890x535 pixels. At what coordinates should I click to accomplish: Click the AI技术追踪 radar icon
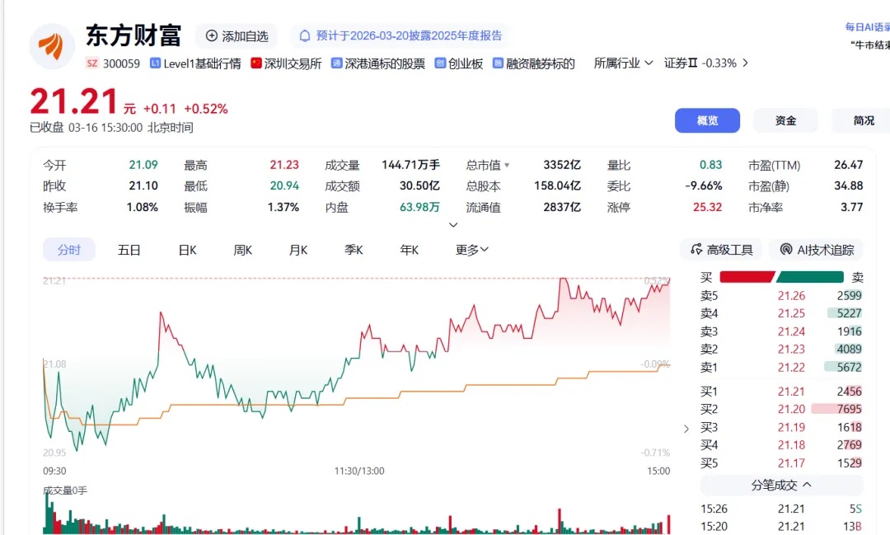786,250
